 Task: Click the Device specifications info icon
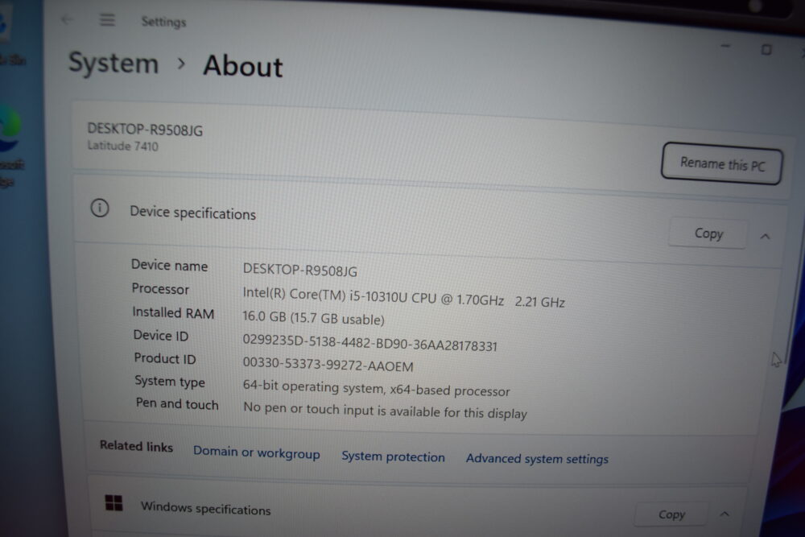coord(100,208)
